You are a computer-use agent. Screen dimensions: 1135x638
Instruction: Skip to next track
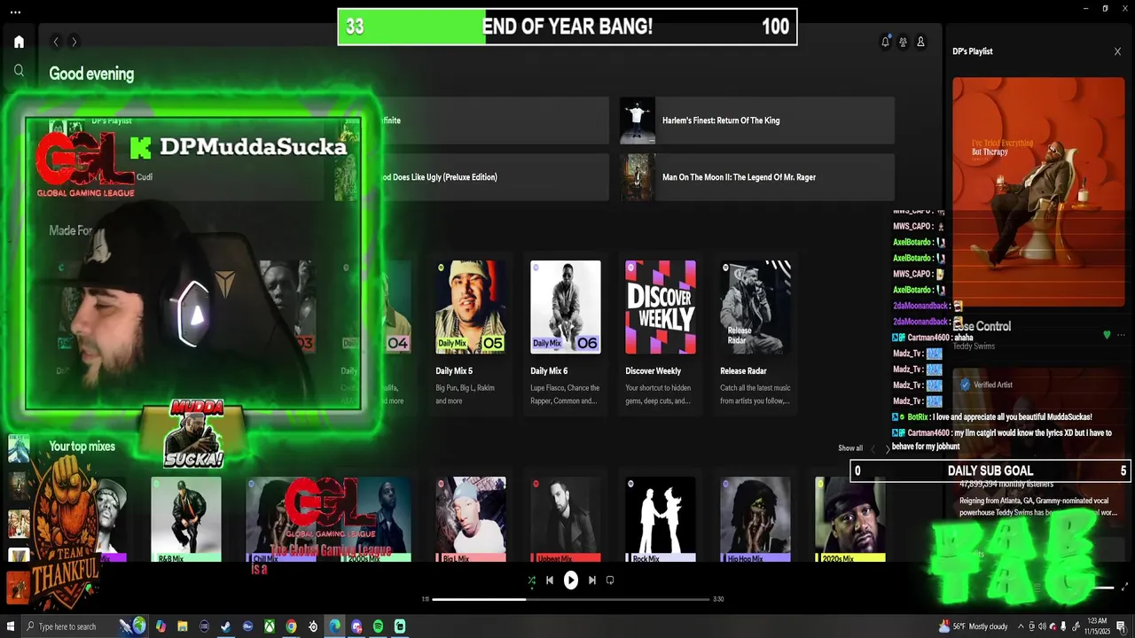592,580
